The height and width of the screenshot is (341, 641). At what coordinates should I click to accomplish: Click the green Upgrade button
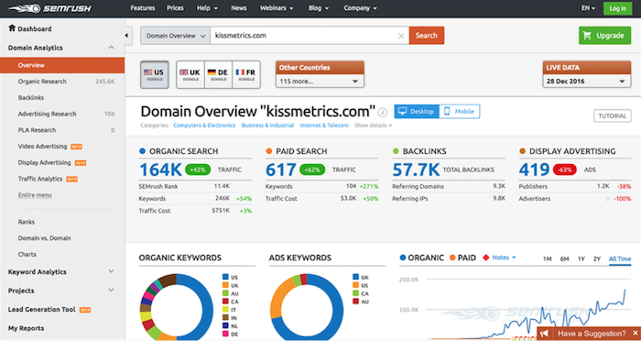coord(604,36)
